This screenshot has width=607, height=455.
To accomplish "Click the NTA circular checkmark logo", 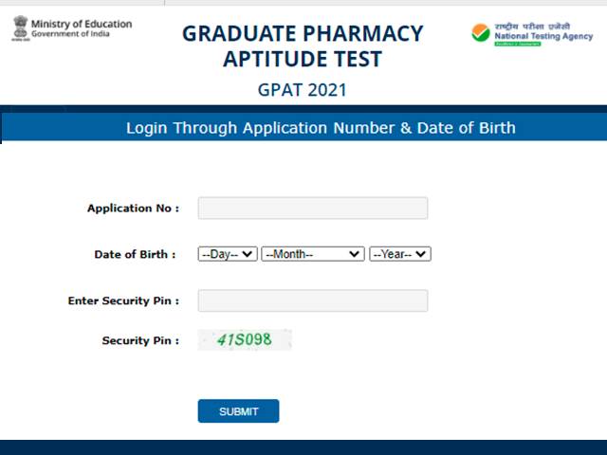I will point(481,33).
